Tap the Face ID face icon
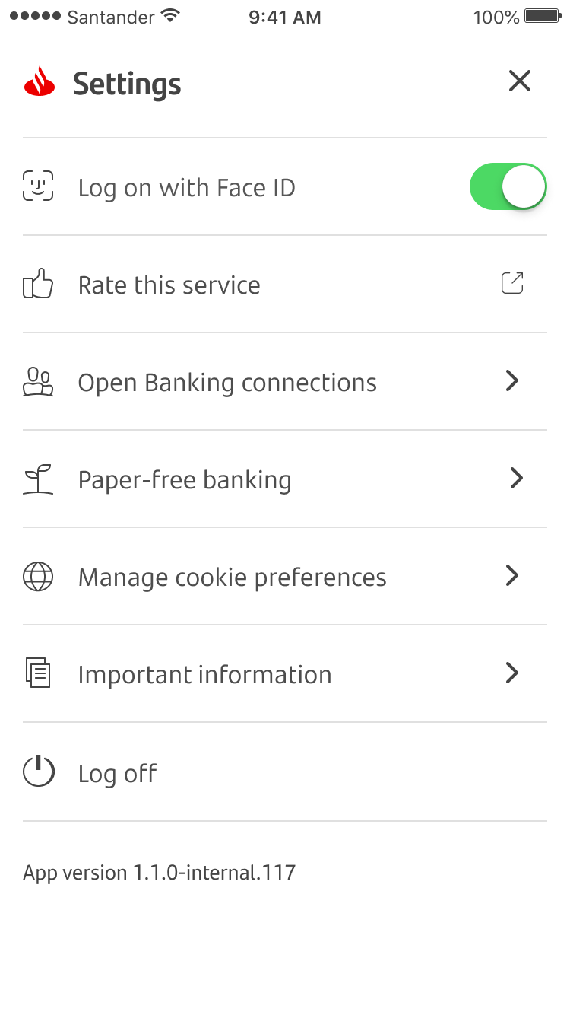 coord(38,186)
